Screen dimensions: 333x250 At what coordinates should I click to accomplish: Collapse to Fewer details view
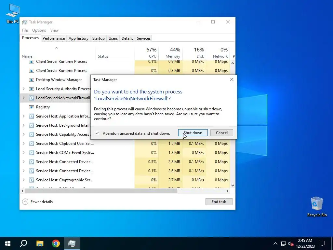pyautogui.click(x=37, y=202)
